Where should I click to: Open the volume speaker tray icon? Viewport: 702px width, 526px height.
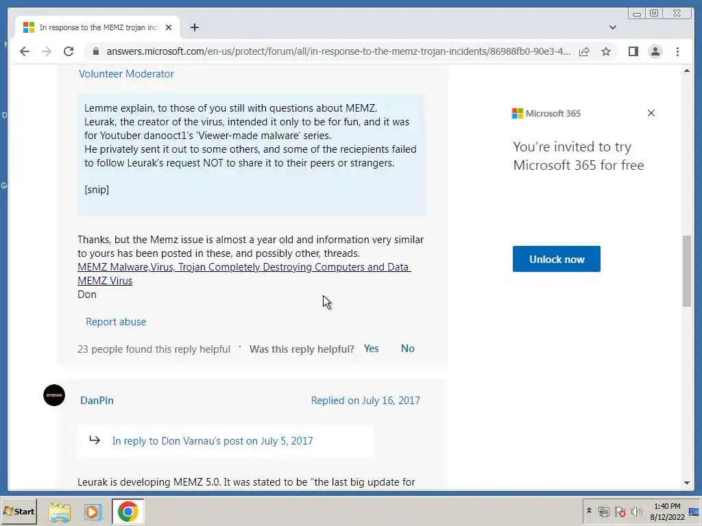point(636,512)
